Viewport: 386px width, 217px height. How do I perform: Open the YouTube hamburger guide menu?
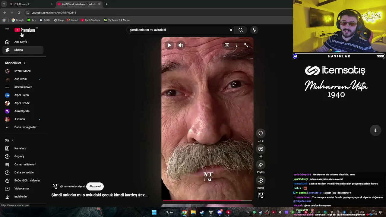7,30
